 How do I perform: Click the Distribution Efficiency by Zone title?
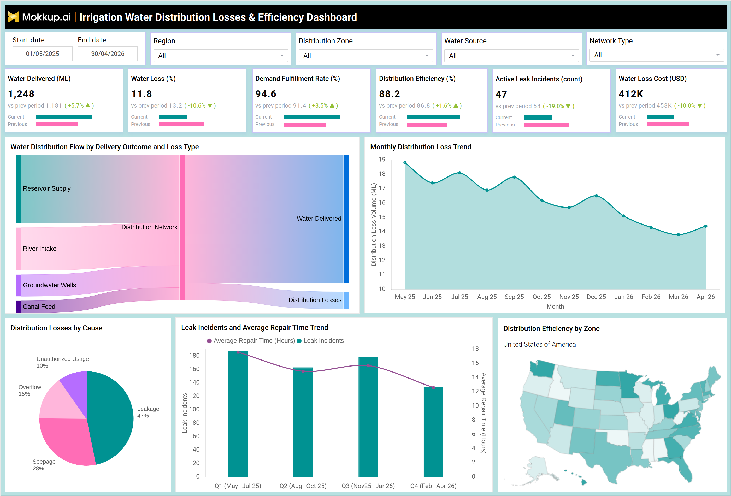pos(551,329)
